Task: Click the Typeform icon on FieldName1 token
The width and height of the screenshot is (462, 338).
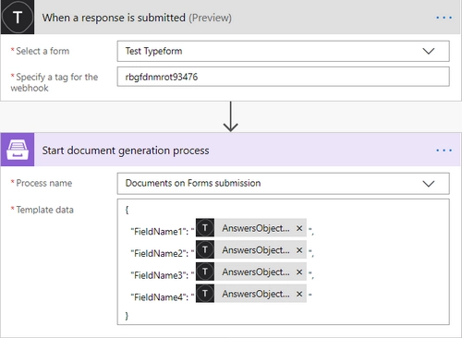Action: (205, 228)
